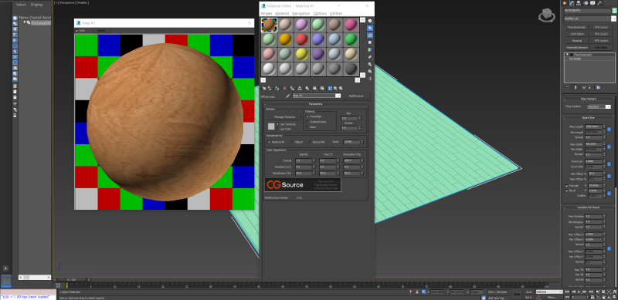
Task: Select Randomize by Object option
Action: pos(293,142)
